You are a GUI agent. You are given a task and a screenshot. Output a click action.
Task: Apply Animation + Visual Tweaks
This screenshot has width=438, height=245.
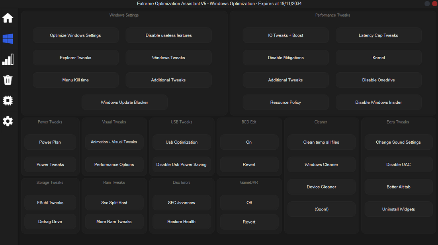(x=114, y=142)
